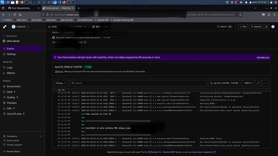The image size is (278, 156).
Task: Reload the page
Action: click(x=15, y=15)
